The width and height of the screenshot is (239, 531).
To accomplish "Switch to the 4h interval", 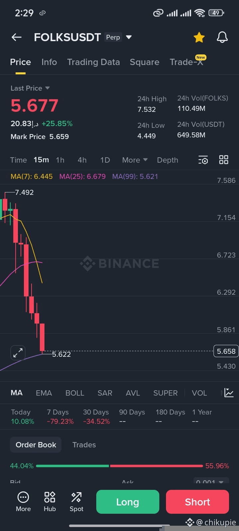I will click(82, 160).
